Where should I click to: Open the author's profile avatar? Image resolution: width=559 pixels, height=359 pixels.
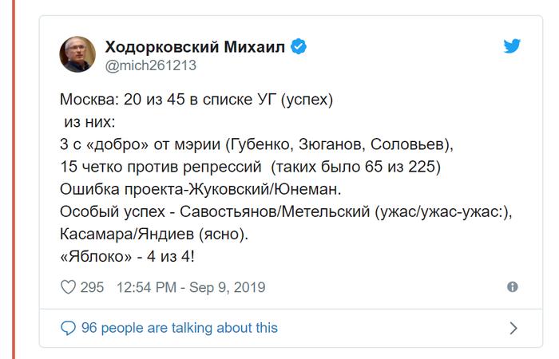point(79,55)
